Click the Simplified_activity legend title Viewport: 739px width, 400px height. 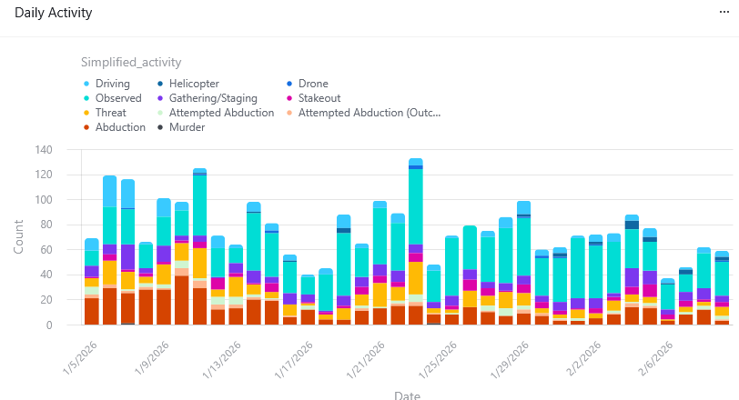(131, 62)
